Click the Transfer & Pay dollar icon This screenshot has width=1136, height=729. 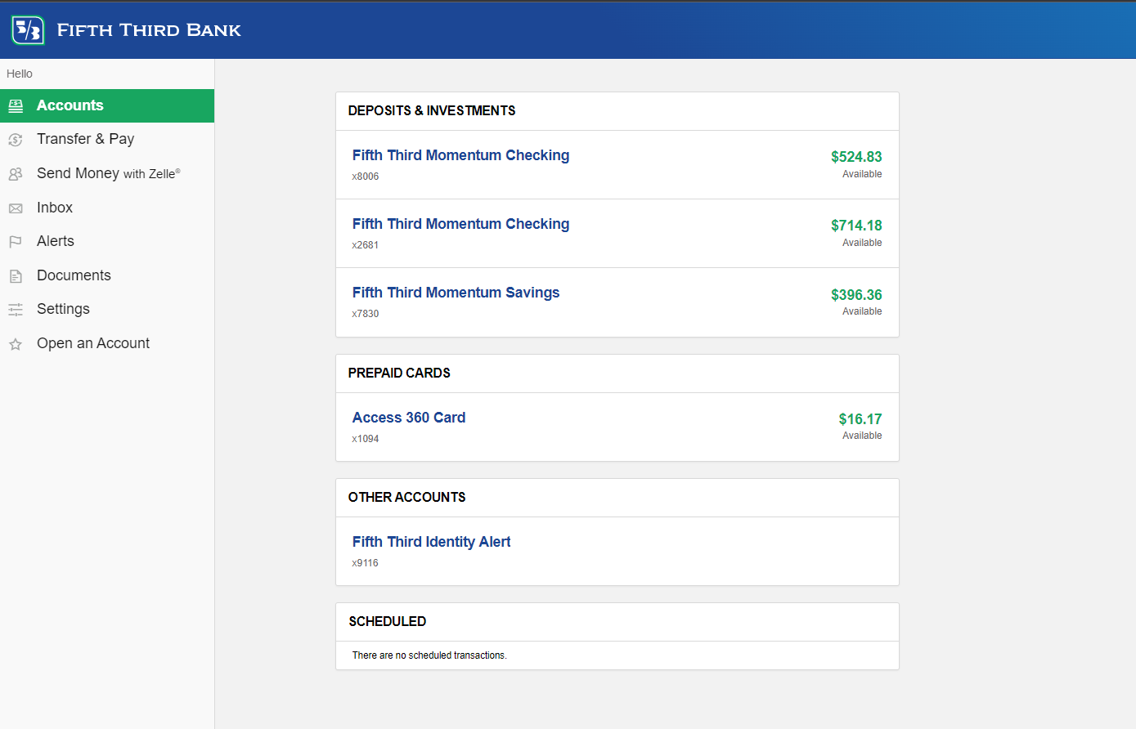(x=16, y=140)
